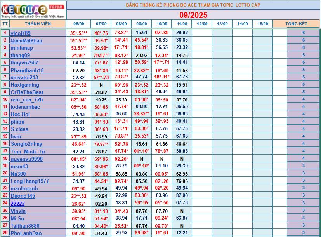Open the thang09 member link
The image size is (321, 237).
pyautogui.click(x=20, y=55)
